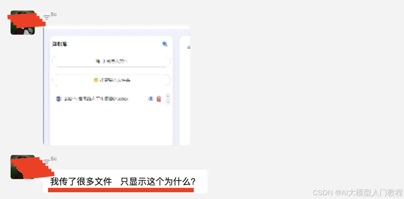Click the up arrow of the file list stepper

(168, 96)
